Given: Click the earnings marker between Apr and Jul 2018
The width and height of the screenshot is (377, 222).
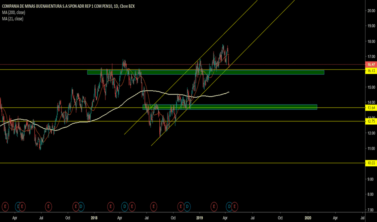Looking at the screenshot, I should tap(132, 206).
